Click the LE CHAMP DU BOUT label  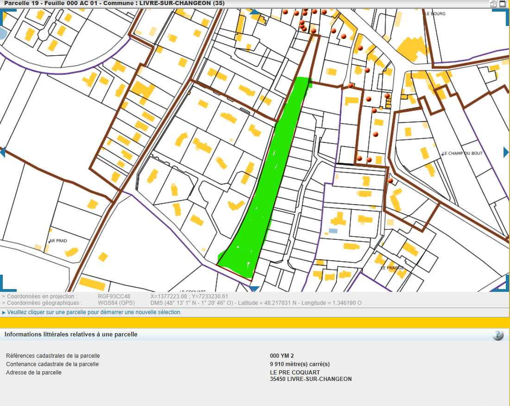[463, 153]
